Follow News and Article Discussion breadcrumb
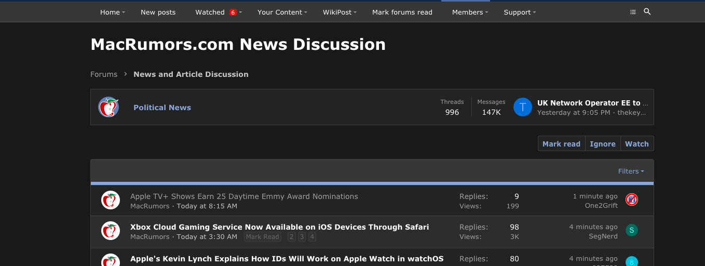Image resolution: width=705 pixels, height=266 pixels. [191, 74]
